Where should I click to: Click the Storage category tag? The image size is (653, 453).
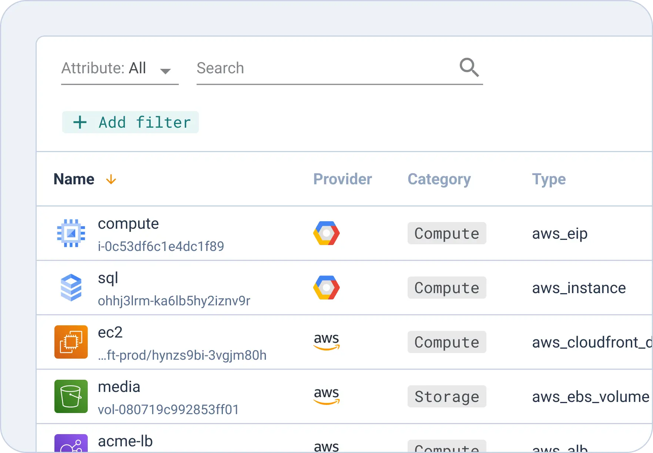(446, 396)
